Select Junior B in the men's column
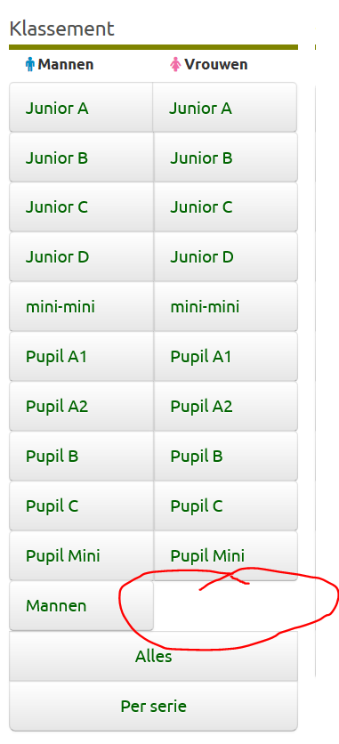This screenshot has height=744, width=339. click(x=81, y=157)
